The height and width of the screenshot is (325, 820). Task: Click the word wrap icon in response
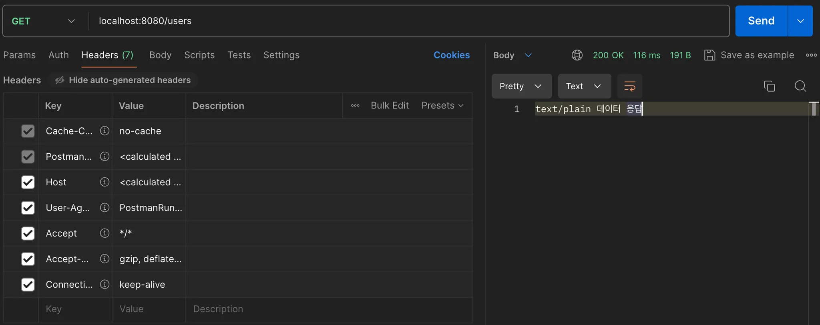pos(630,86)
